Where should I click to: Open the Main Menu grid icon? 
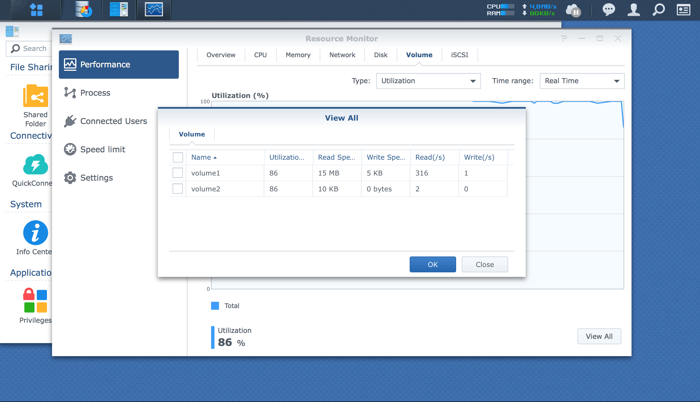coord(36,10)
